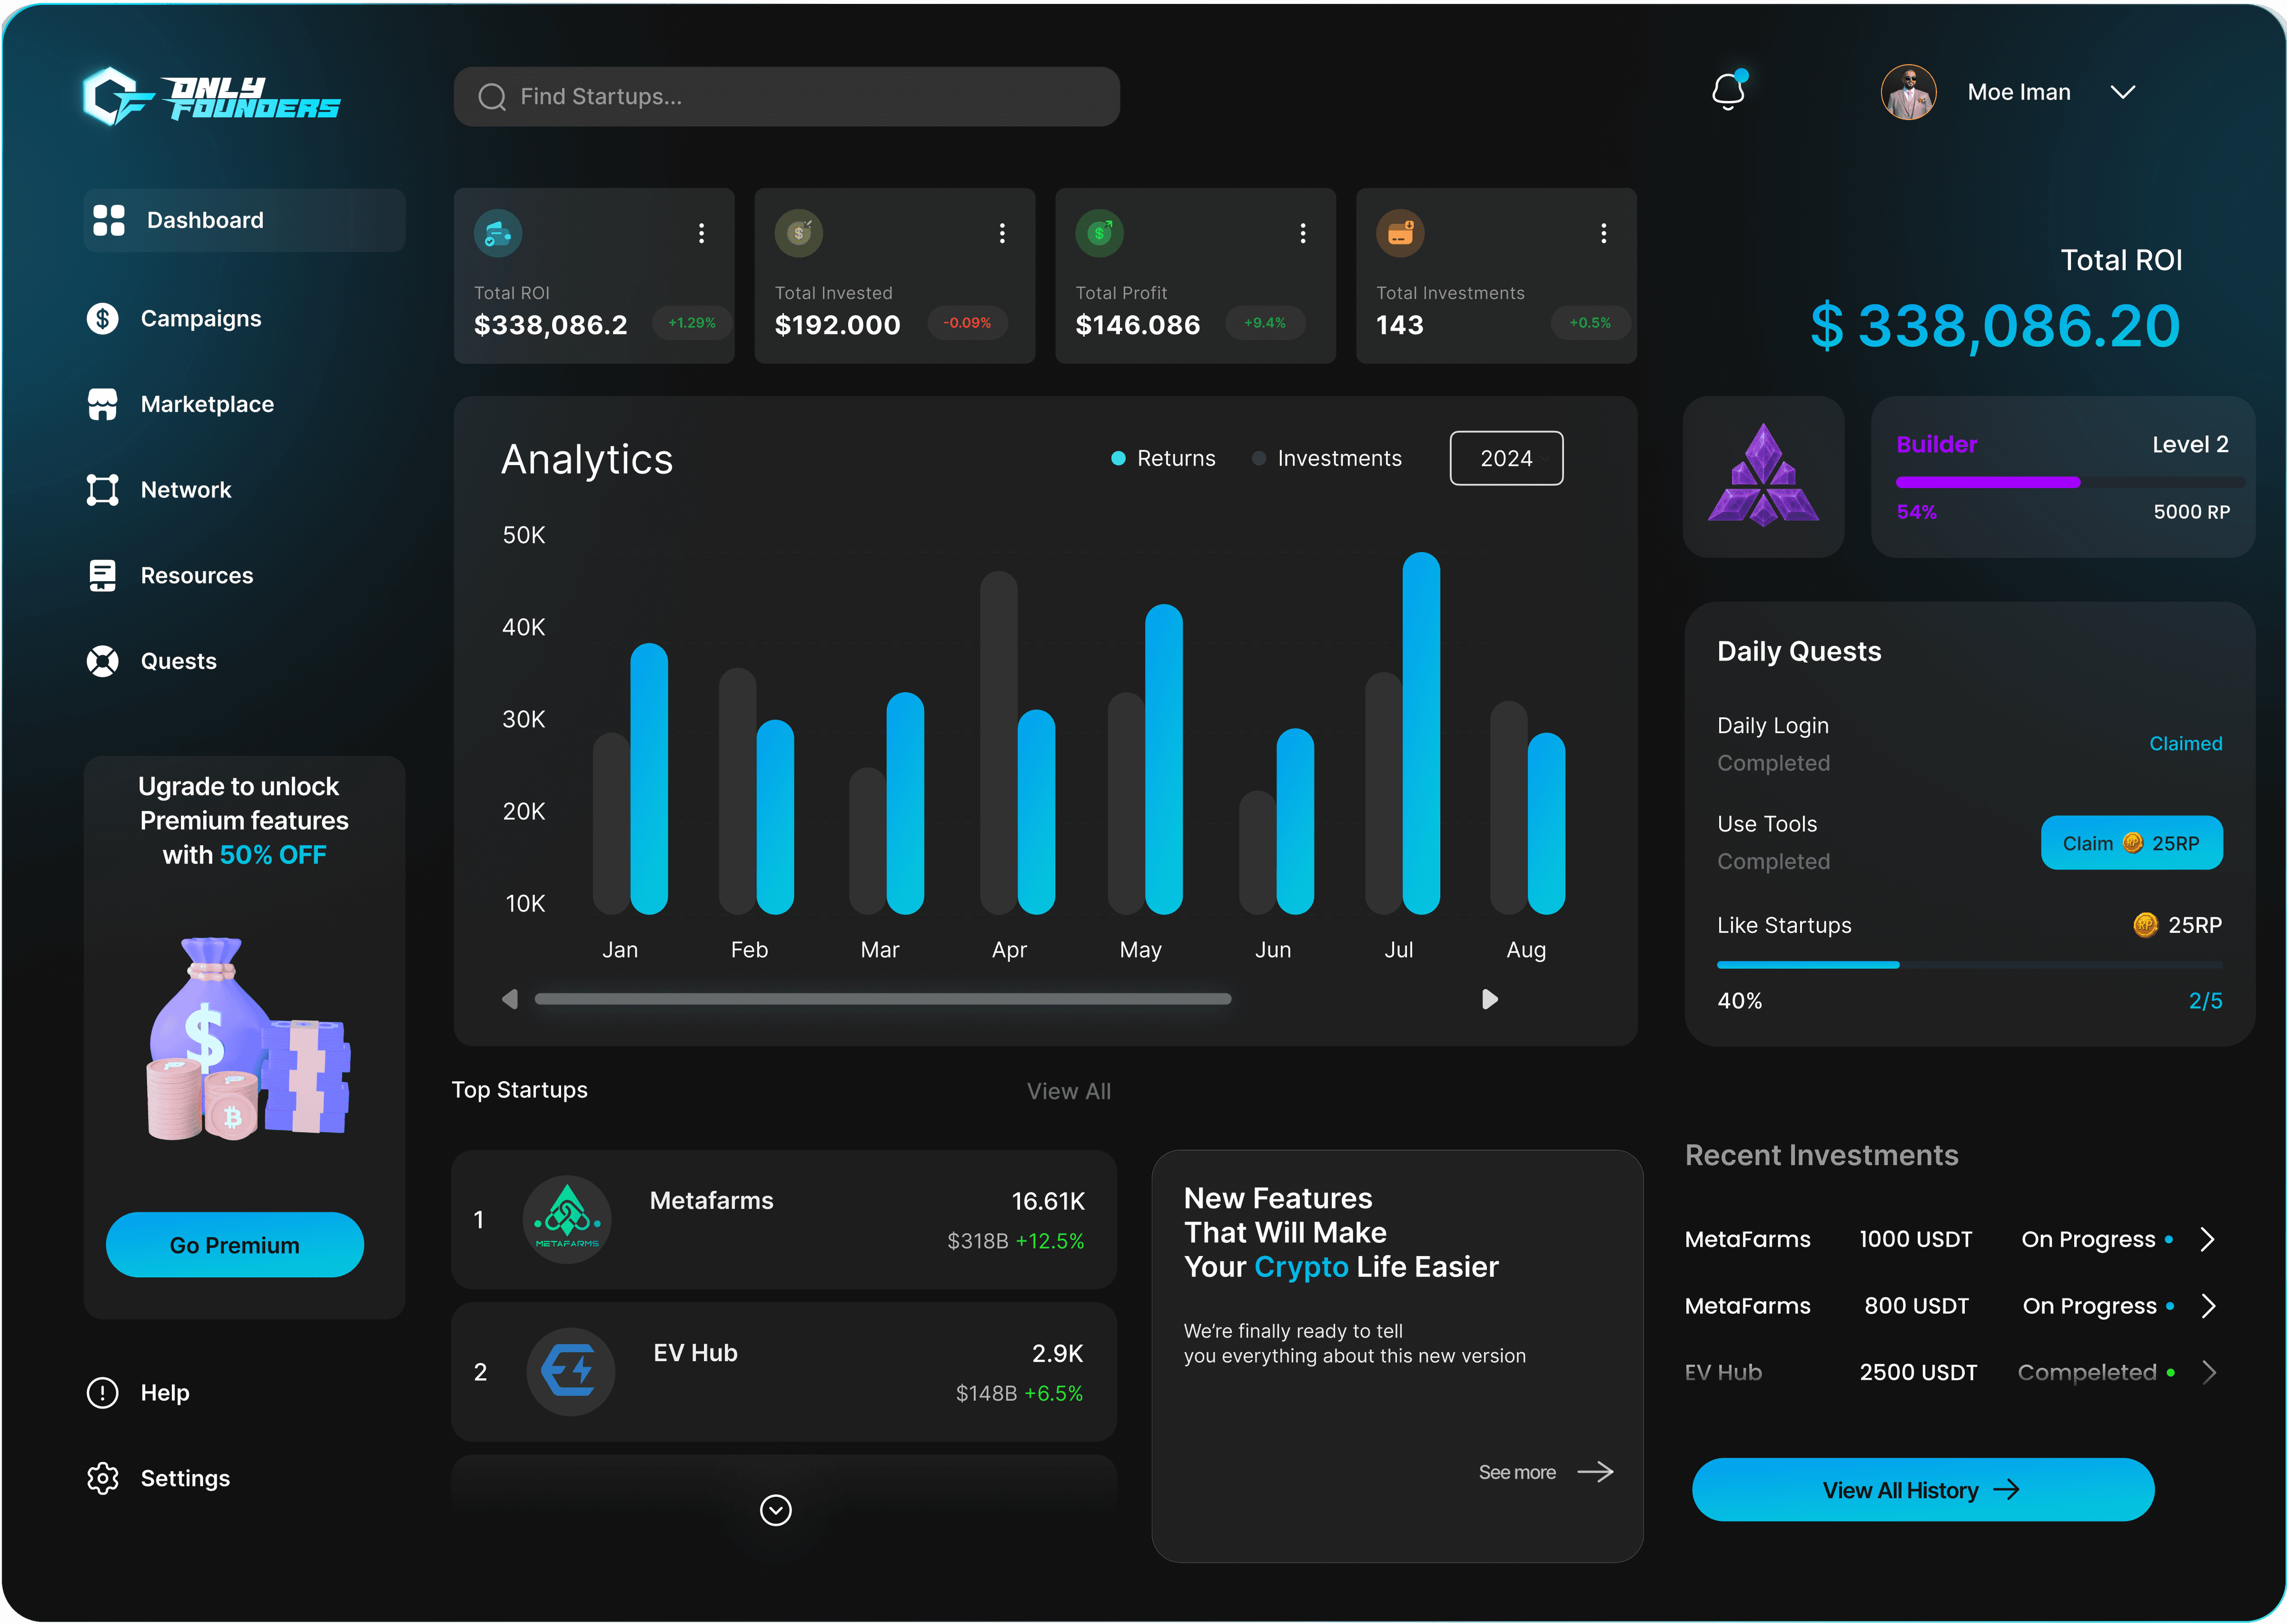
Task: Click the Resources document icon
Action: tap(102, 576)
